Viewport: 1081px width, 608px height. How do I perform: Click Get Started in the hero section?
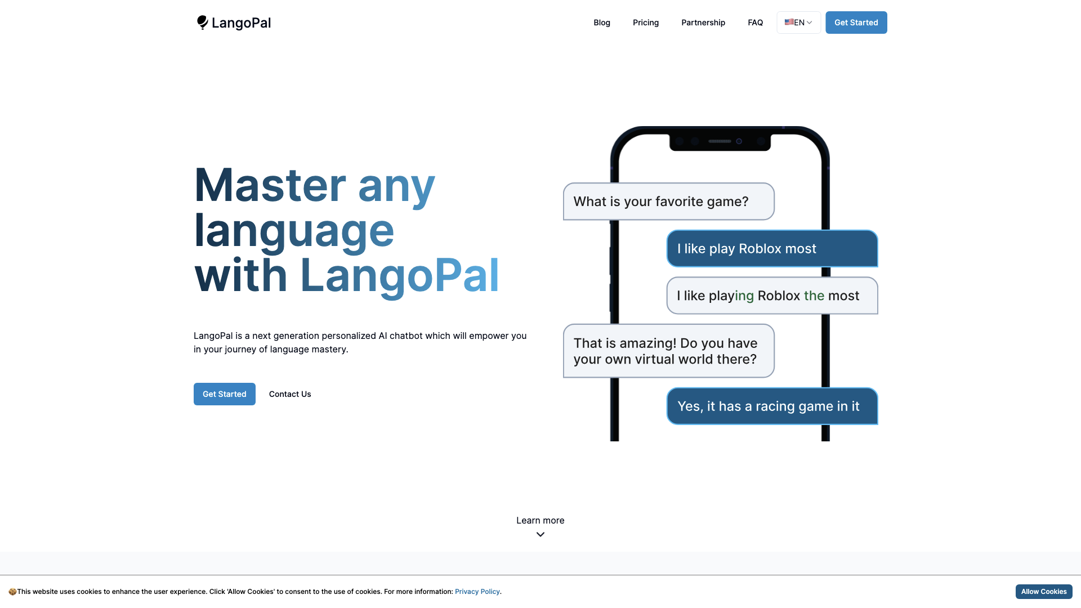pyautogui.click(x=224, y=394)
